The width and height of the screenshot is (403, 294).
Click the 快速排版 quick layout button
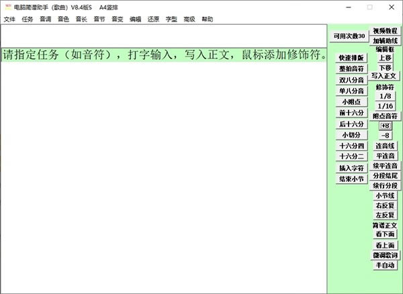click(x=351, y=58)
